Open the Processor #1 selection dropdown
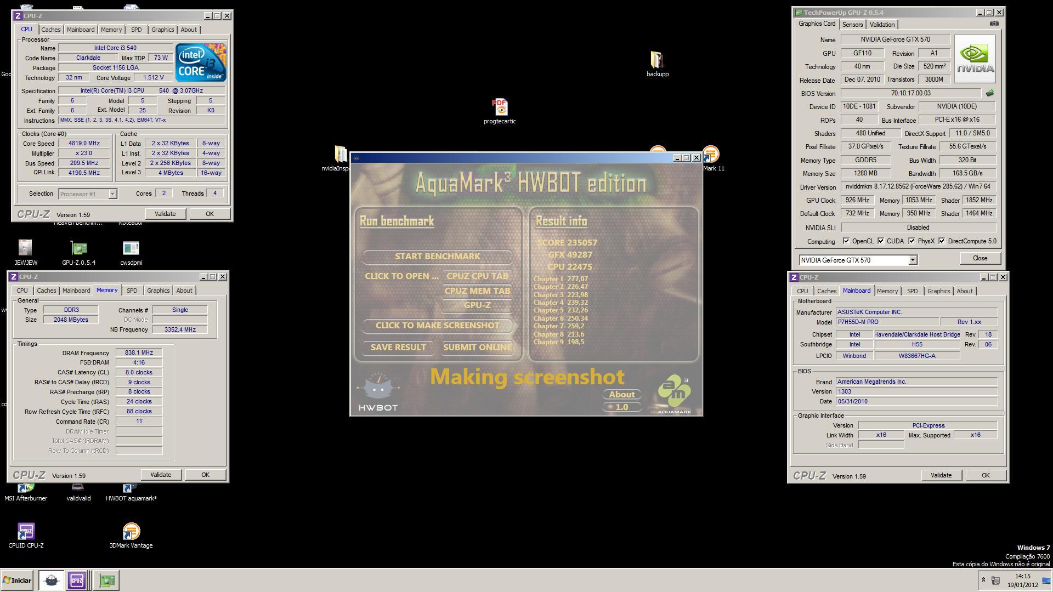1053x592 pixels. click(112, 194)
